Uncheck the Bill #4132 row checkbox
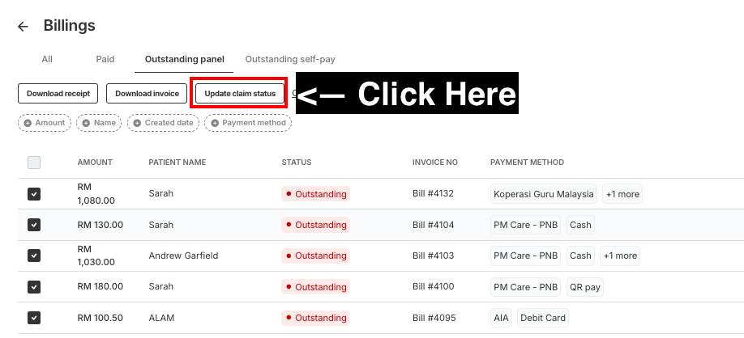Screen dimensions: 744x338 34,194
